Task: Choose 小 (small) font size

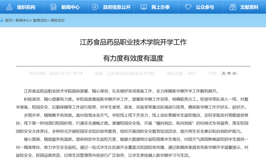Action: [234, 74]
